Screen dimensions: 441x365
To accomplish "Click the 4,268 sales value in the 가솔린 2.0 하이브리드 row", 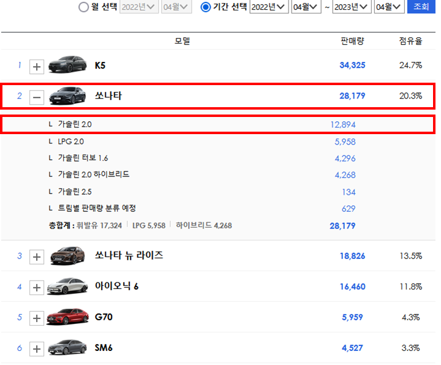I will 345,175.
